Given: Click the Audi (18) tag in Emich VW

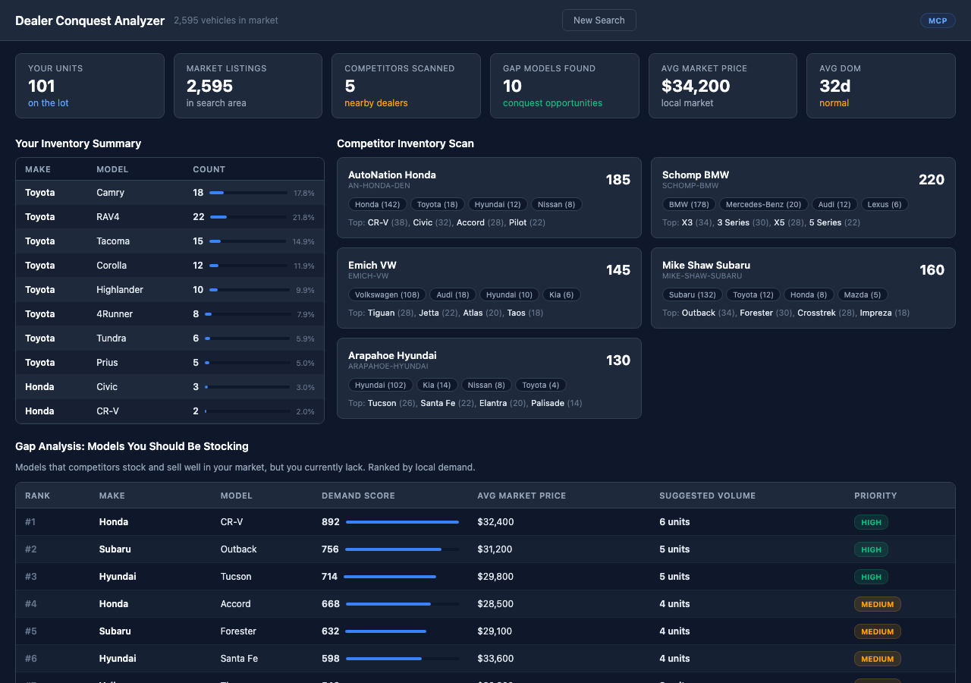Looking at the screenshot, I should click(x=452, y=294).
